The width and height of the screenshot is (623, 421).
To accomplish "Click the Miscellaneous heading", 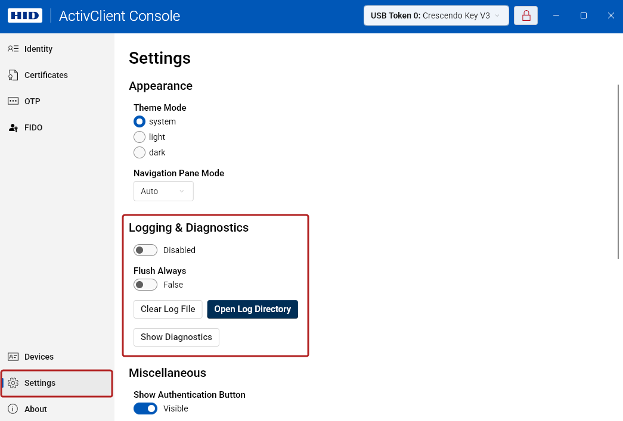I will point(168,373).
